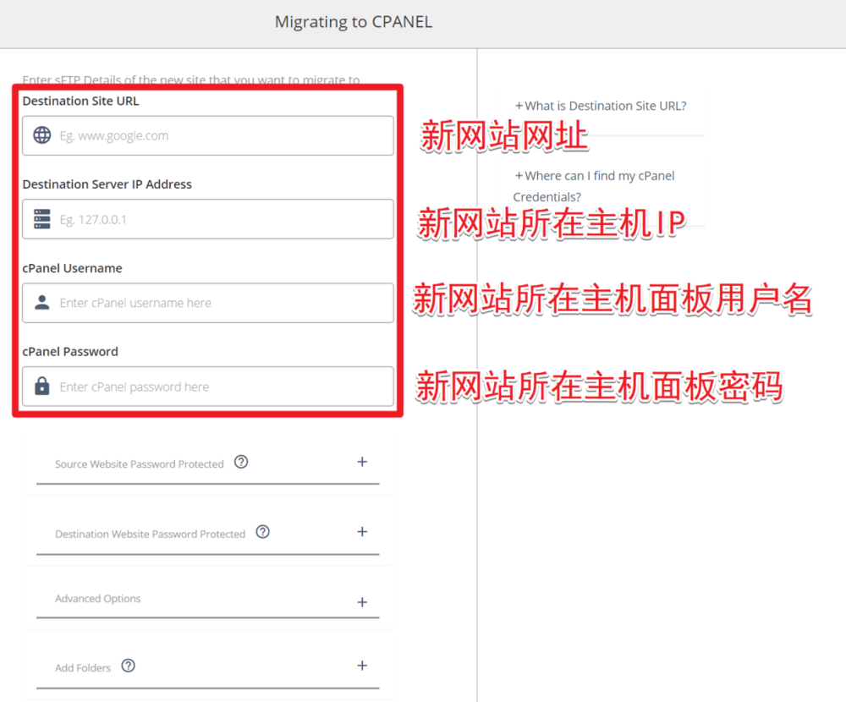Click the globe icon in Destination Site URL
This screenshot has width=846, height=702.
[42, 134]
